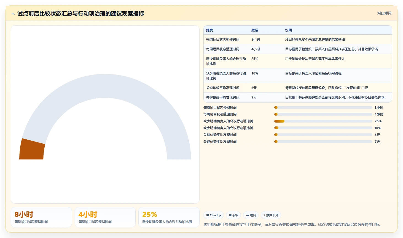Click the progress bar labeled 4小时
This screenshot has height=238, width=403.
[x=323, y=114]
